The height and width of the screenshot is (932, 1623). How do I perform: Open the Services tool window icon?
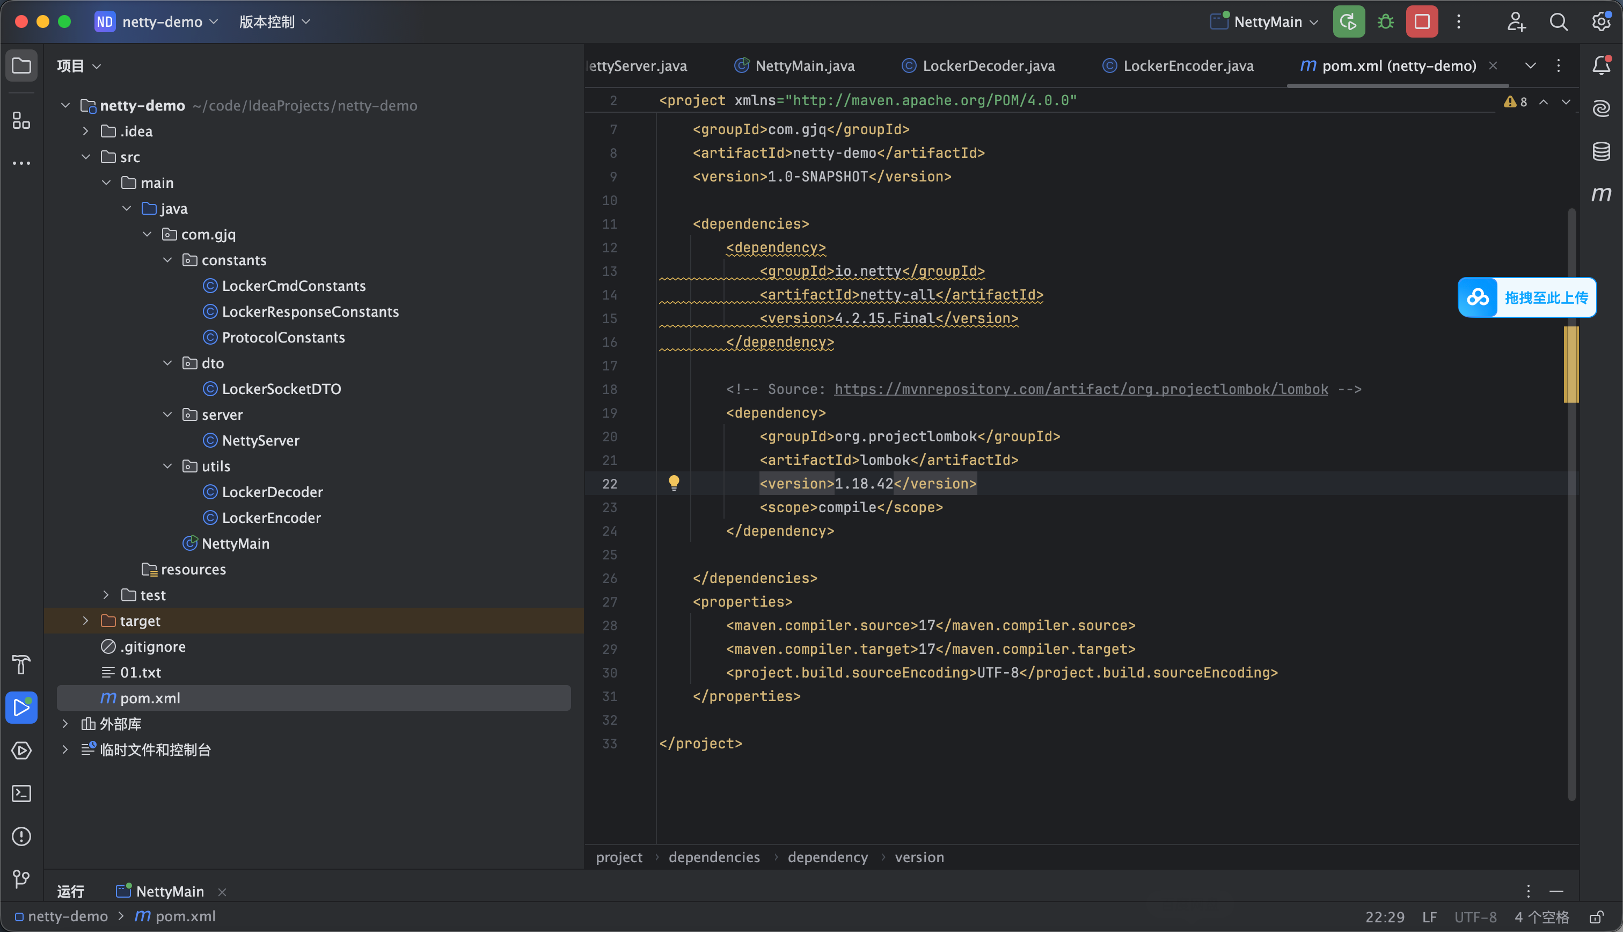click(x=22, y=750)
